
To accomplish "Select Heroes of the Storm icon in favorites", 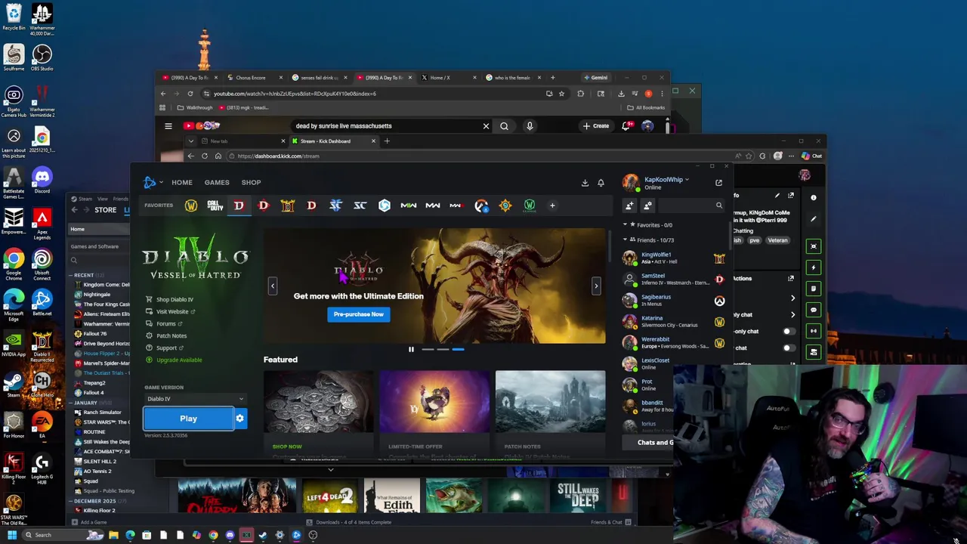I will (385, 206).
